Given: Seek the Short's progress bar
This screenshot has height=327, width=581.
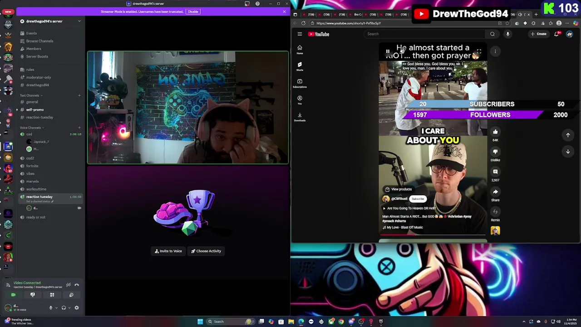Looking at the screenshot, I should (433, 235).
